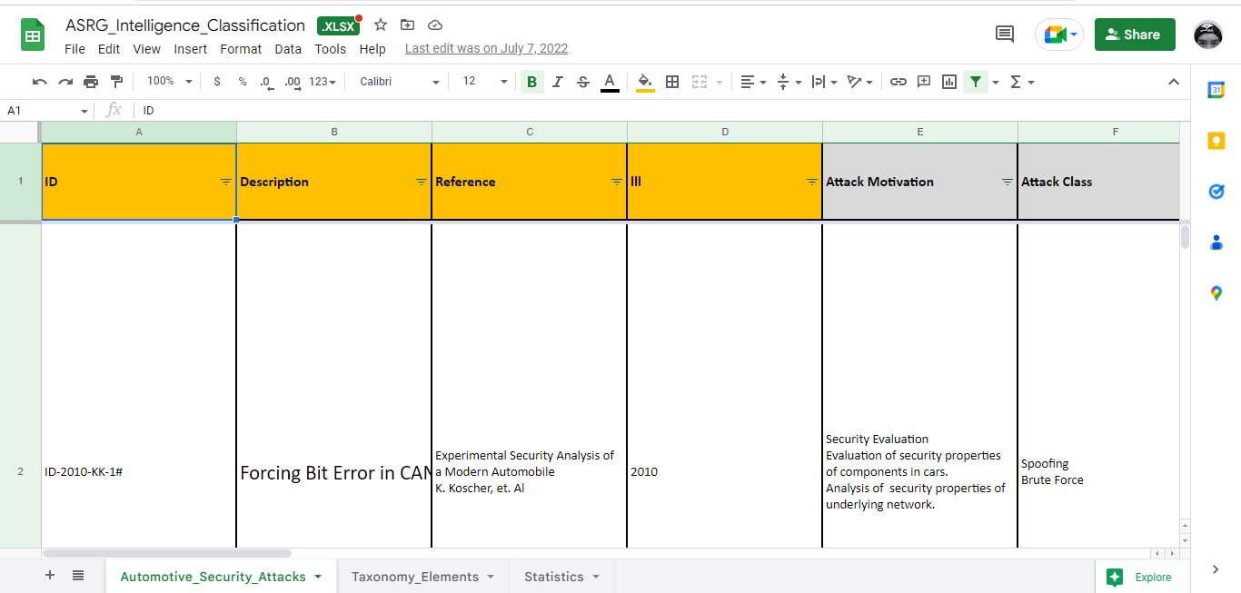1241x593 pixels.
Task: Select the Paint format tool
Action: (x=116, y=82)
